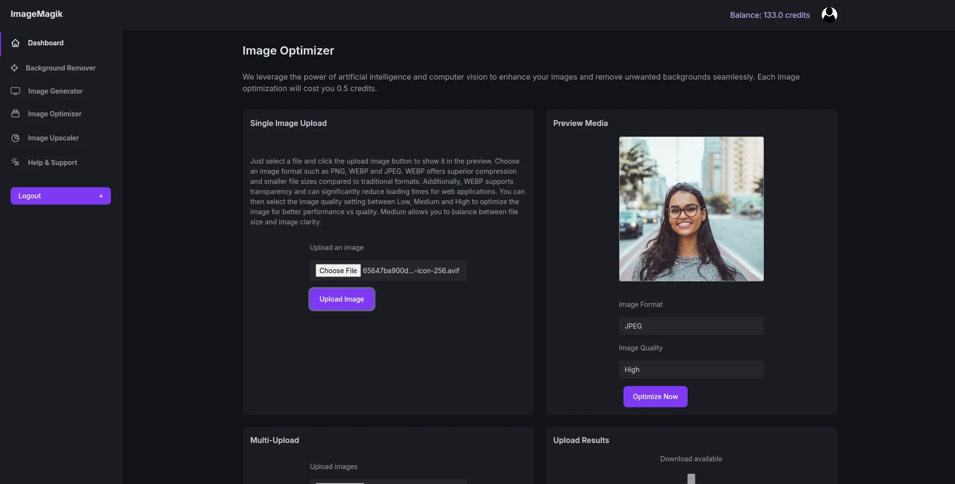Open the Image Format dropdown showing JPEG
The height and width of the screenshot is (484, 955).
691,326
